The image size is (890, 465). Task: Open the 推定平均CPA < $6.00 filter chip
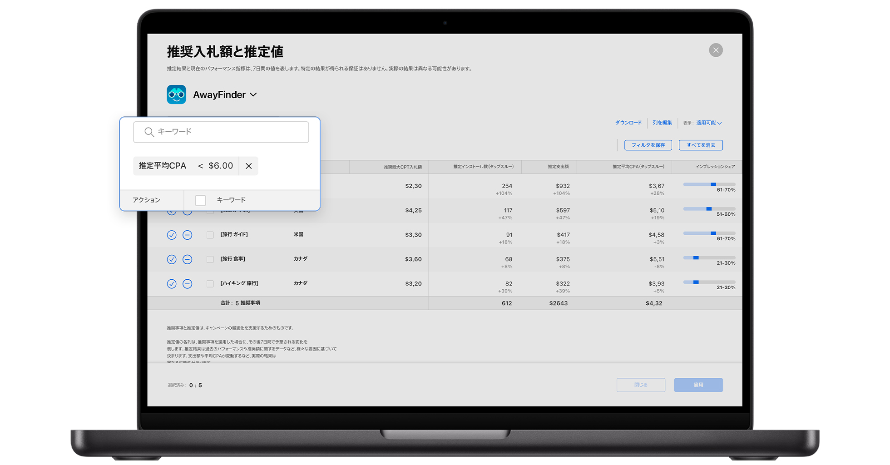pos(186,166)
